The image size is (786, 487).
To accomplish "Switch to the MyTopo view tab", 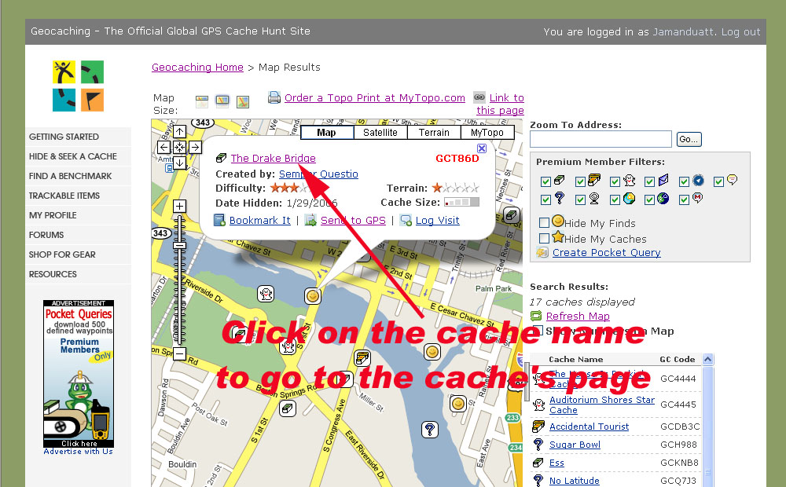I will (x=487, y=132).
